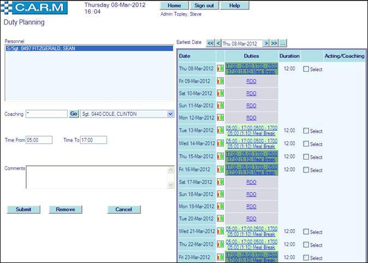Open the date picker ellipsis button
The image size is (368, 263).
click(x=283, y=43)
